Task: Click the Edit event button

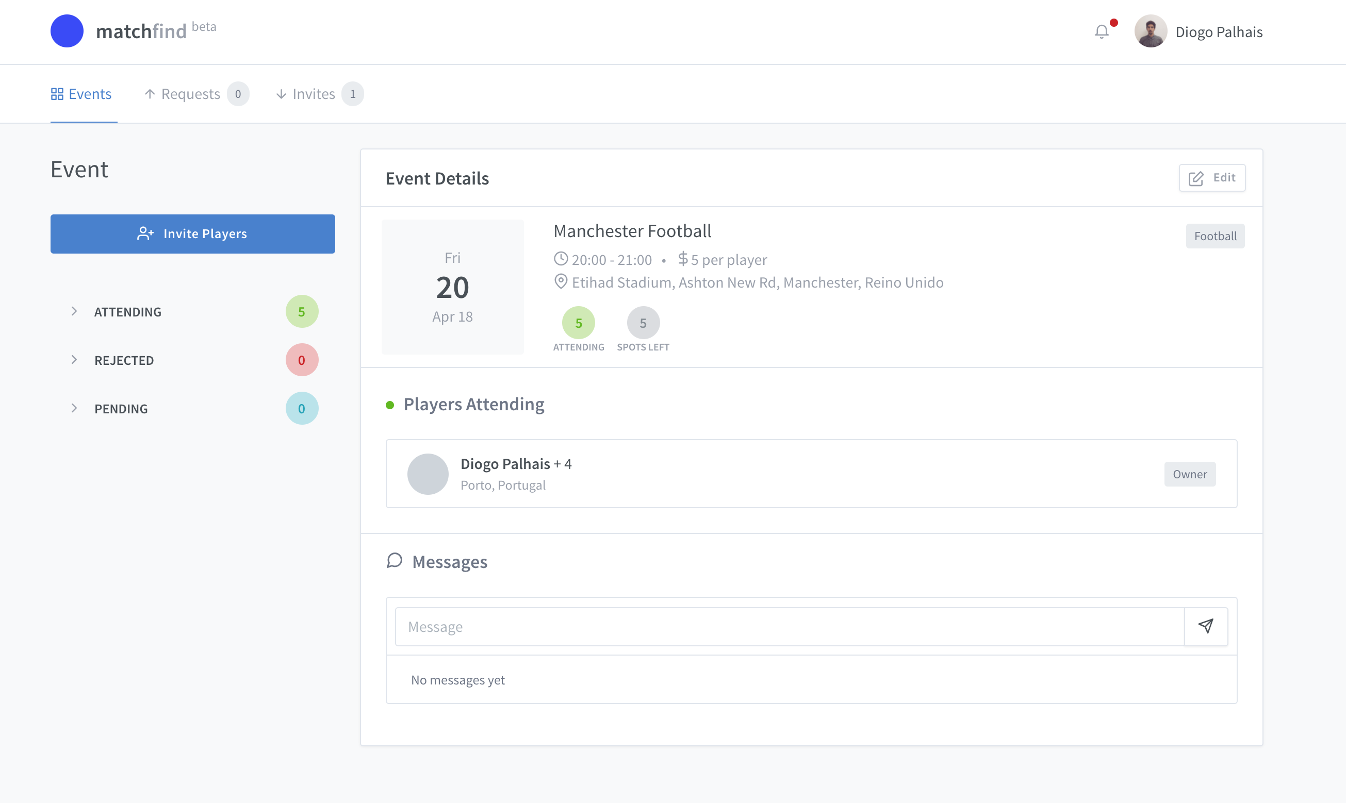Action: coord(1212,178)
